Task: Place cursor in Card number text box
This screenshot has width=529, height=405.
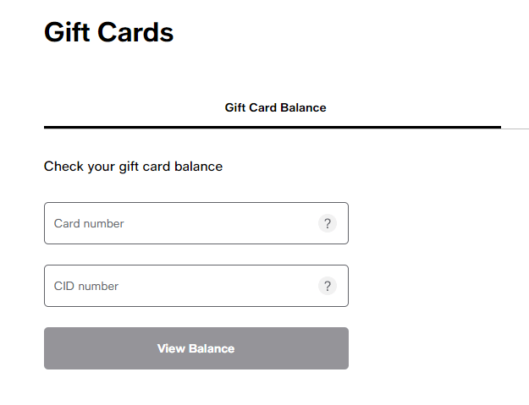Action: pos(182,223)
